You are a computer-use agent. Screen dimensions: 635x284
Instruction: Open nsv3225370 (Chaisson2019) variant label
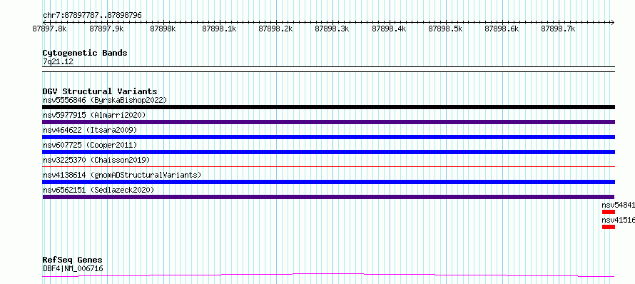(x=96, y=160)
